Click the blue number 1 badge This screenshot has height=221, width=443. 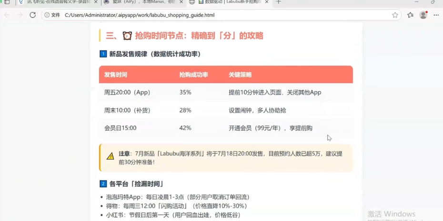click(103, 54)
